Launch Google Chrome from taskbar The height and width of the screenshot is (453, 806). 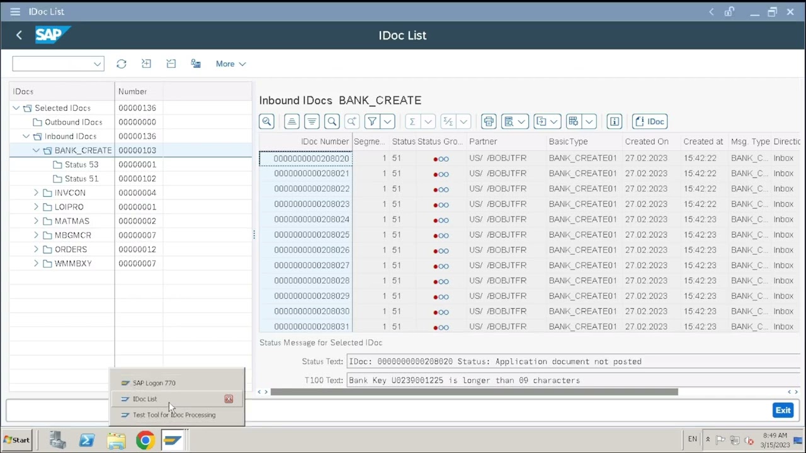pyautogui.click(x=145, y=440)
